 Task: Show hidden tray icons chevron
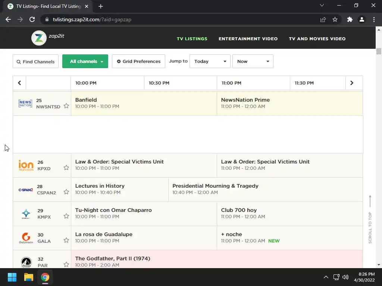tap(326, 277)
